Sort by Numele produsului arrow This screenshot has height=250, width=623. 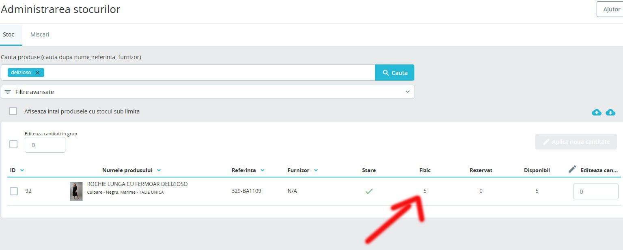(159, 170)
